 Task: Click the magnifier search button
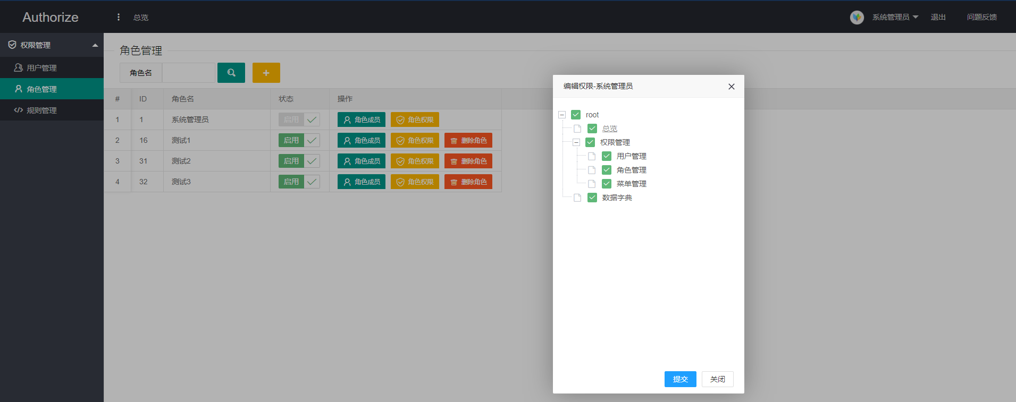click(231, 73)
